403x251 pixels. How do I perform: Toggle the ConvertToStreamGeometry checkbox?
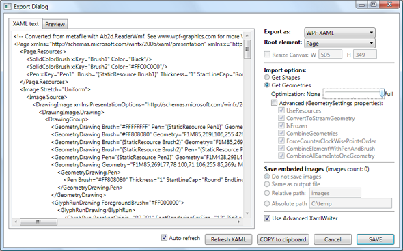point(281,118)
